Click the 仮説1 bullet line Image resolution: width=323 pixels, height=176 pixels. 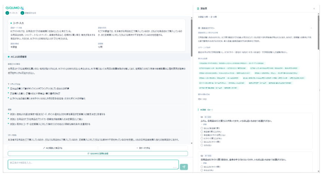click(58, 114)
